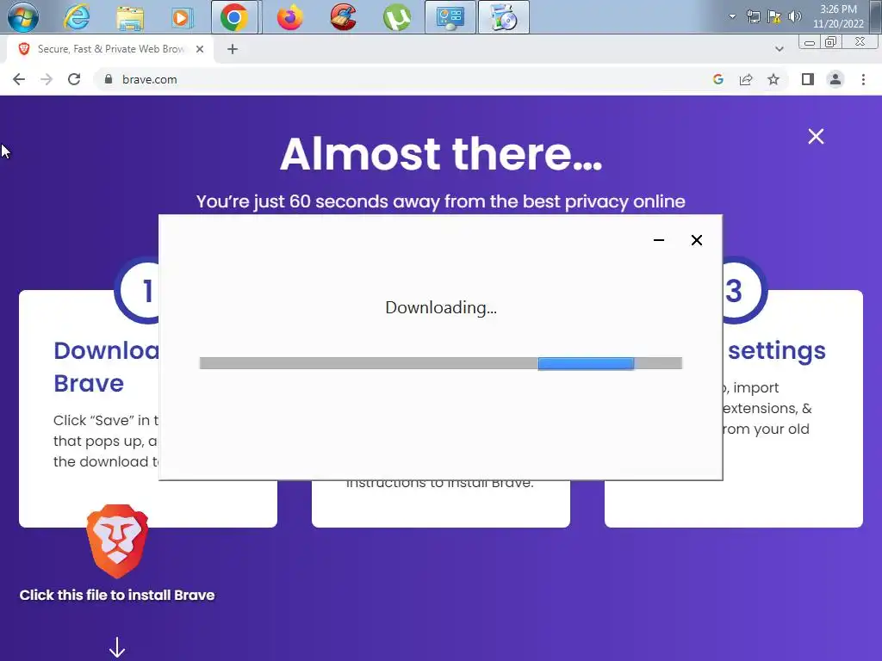Show hidden system tray icons
This screenshot has height=661, width=882.
732,16
